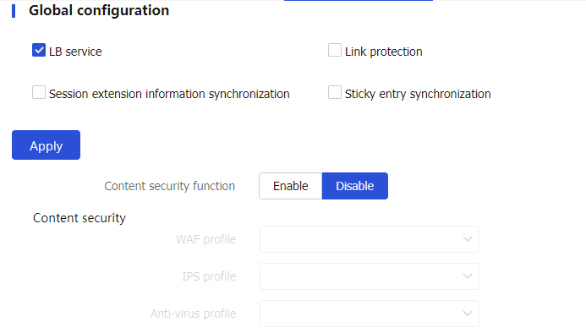Click the LB service label text

pyautogui.click(x=75, y=52)
